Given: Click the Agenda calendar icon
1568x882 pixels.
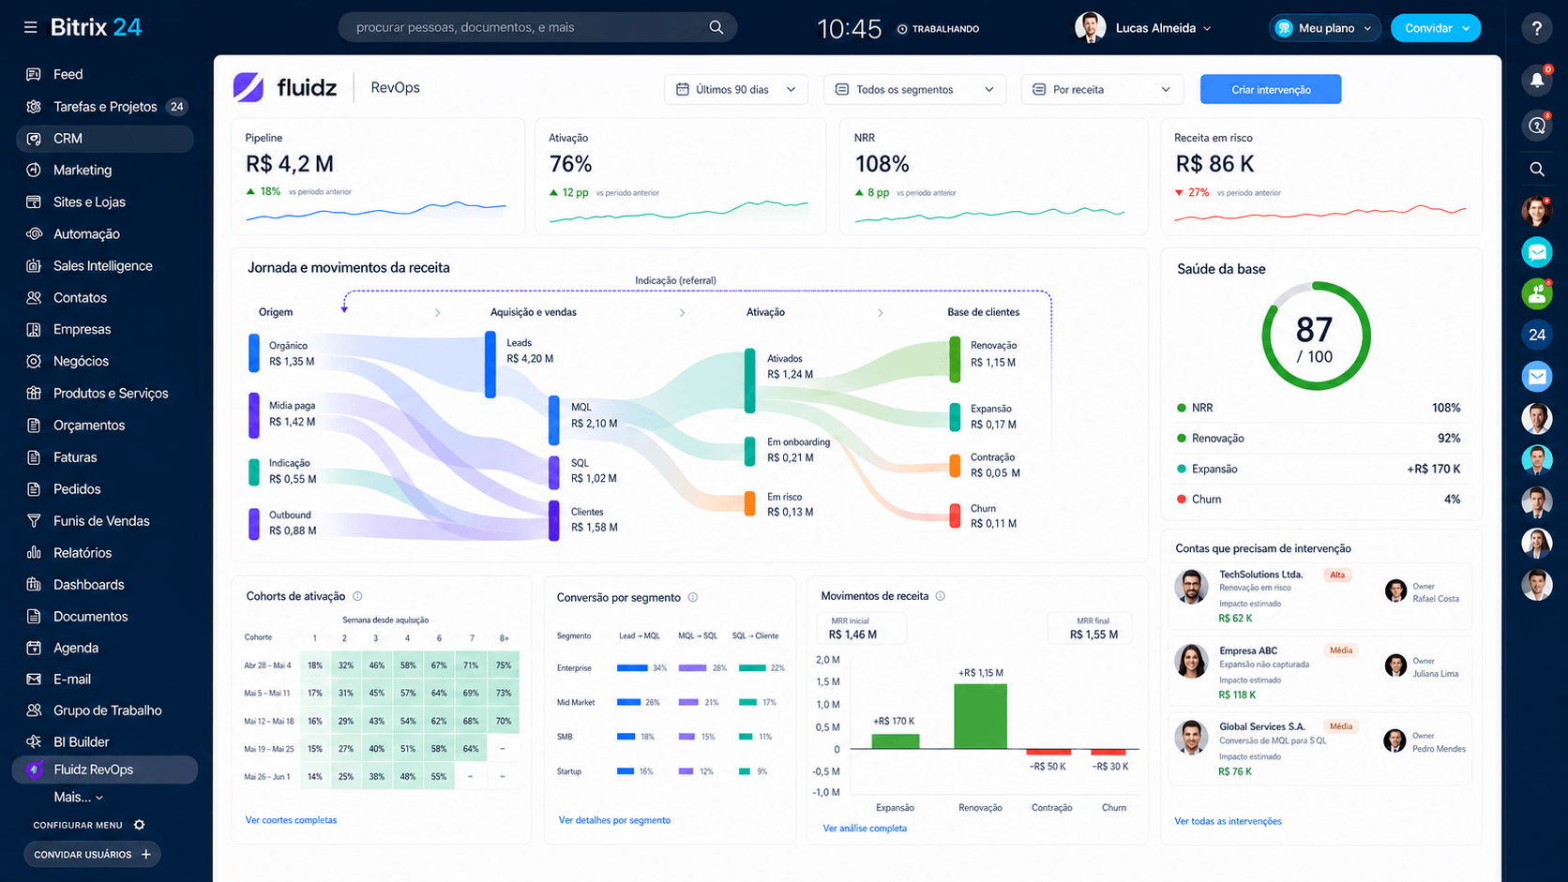Looking at the screenshot, I should [34, 648].
